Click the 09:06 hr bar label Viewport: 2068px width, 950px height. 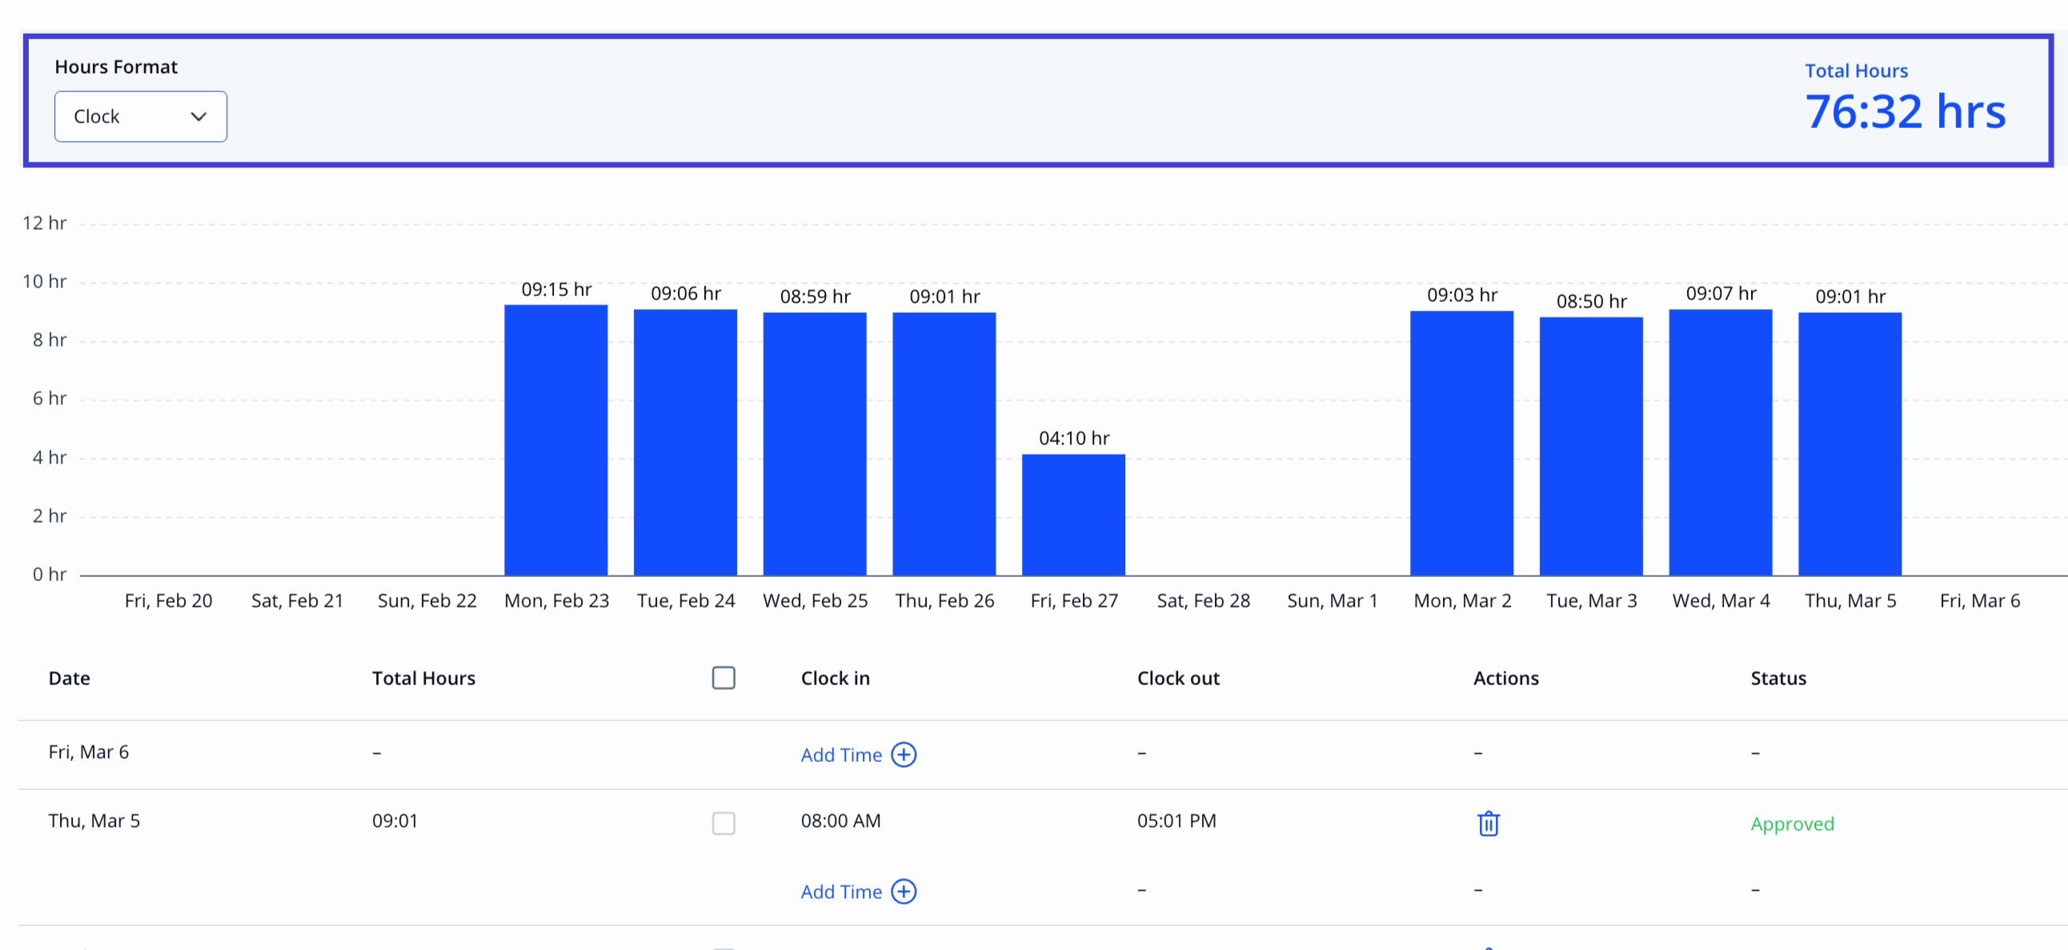[x=686, y=294]
